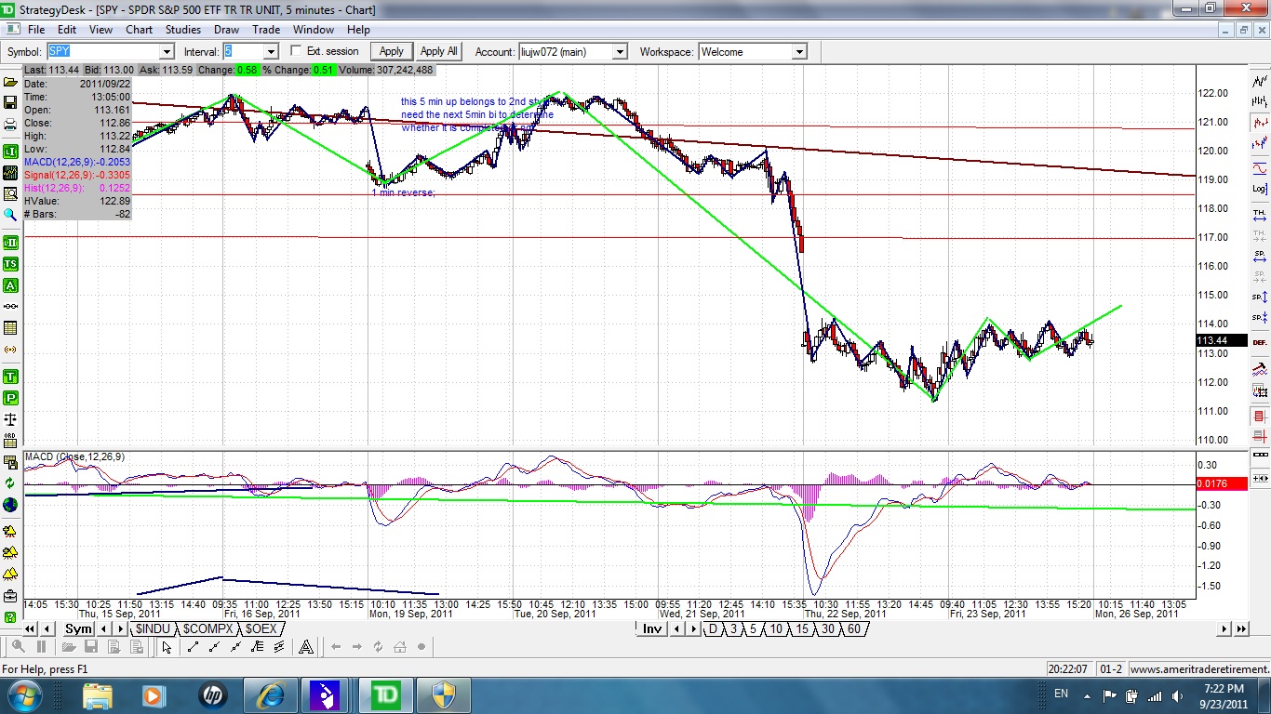
Task: Click the Fibonacci lines draw tool icon
Action: [258, 647]
